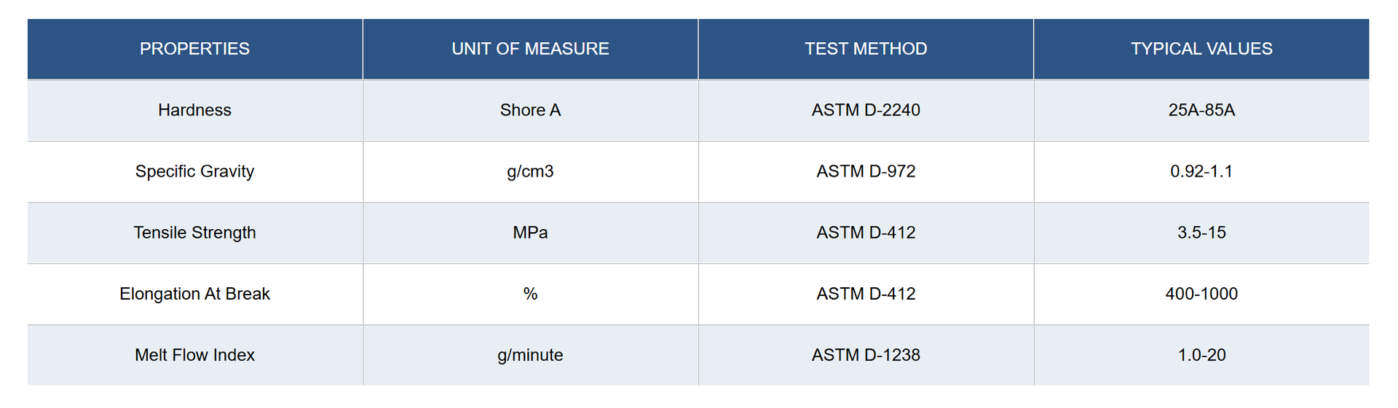Click the g/minute unit cell

(x=530, y=355)
